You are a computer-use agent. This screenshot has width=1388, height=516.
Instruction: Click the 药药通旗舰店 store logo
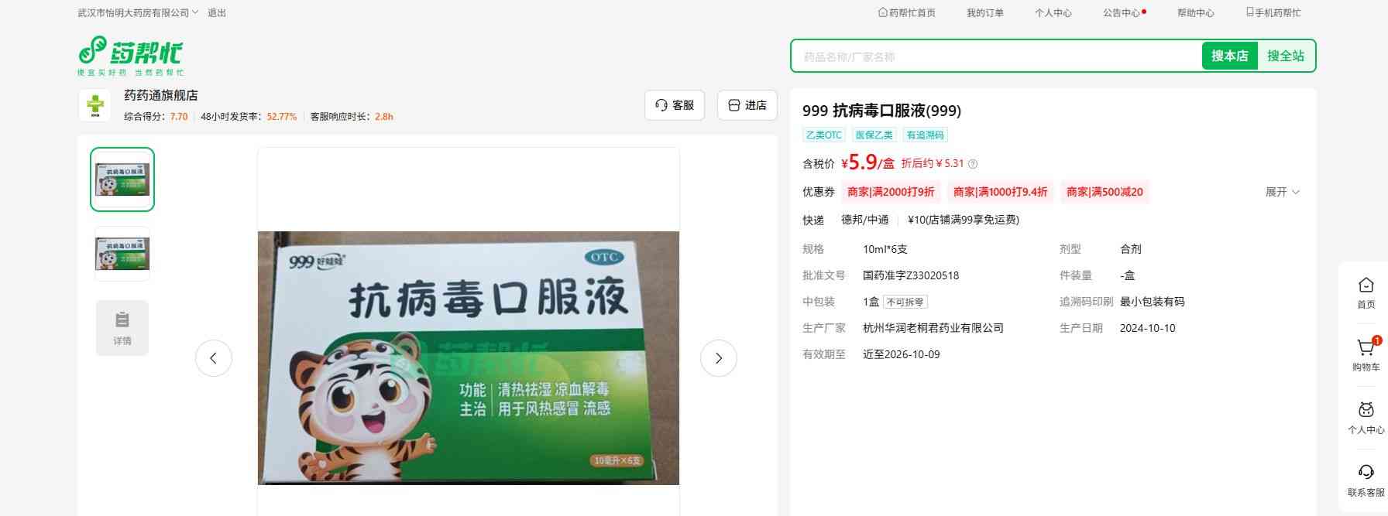click(x=94, y=105)
